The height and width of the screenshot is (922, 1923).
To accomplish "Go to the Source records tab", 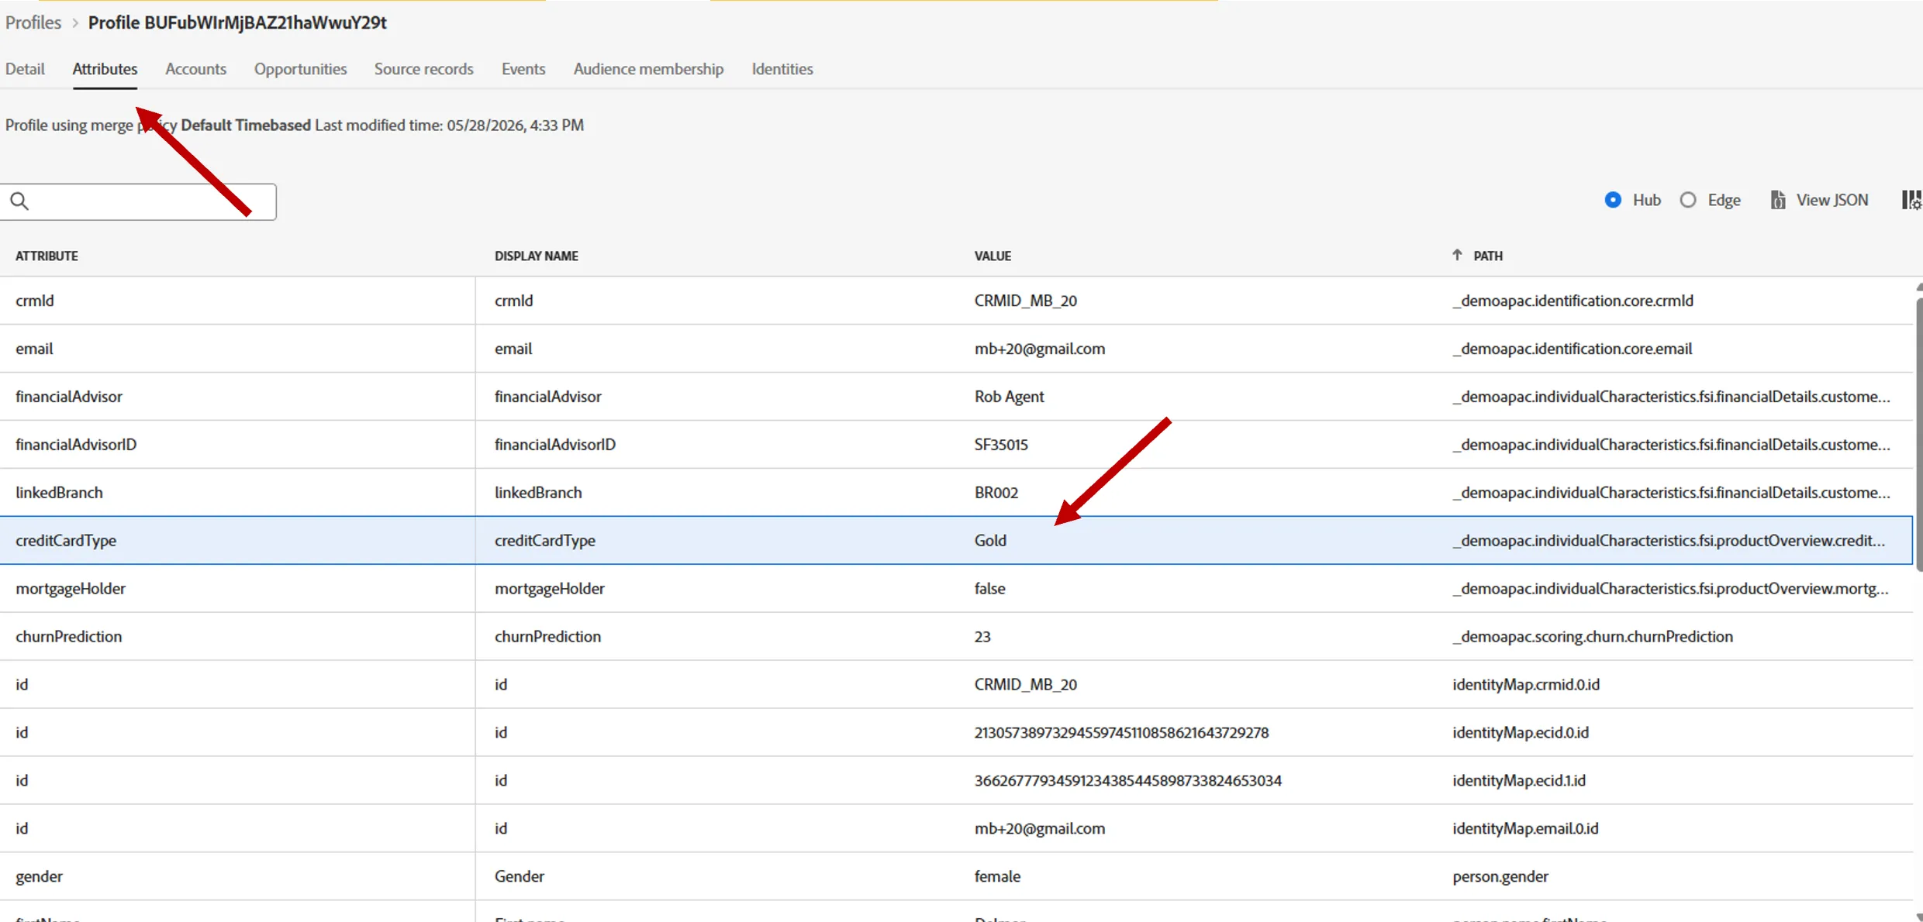I will (x=423, y=69).
